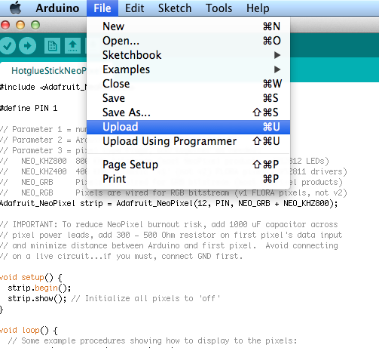Screen dimensions: 379x348
Task: Click the '// IMPORTANT: To reduce NeoPixel' comment
Action: [x=169, y=224]
